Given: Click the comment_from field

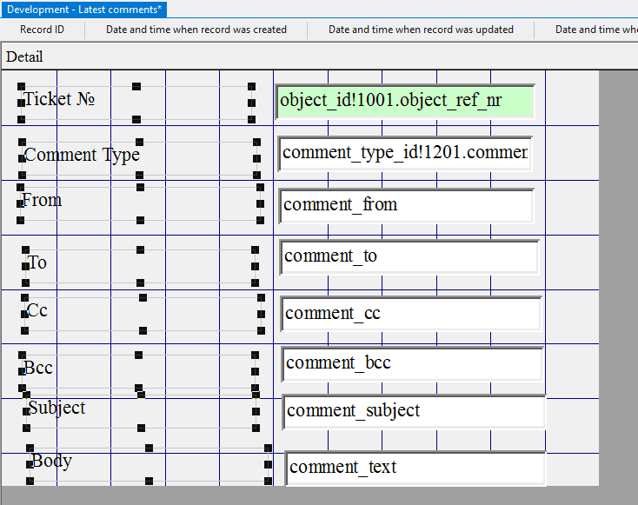Looking at the screenshot, I should 407,205.
